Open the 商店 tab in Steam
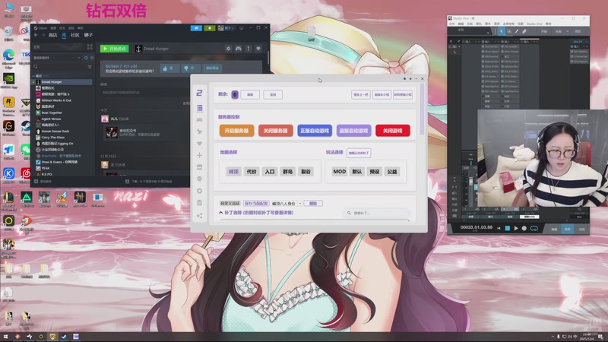608x342 pixels. pyautogui.click(x=52, y=35)
